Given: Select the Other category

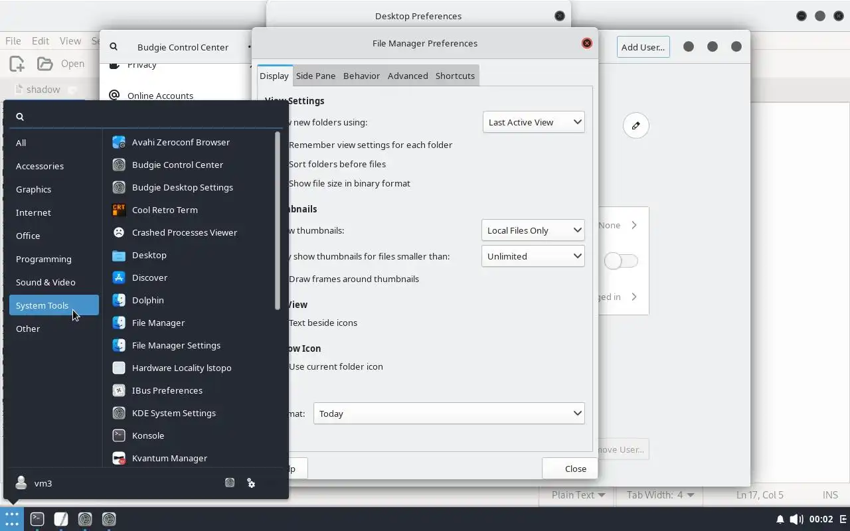Looking at the screenshot, I should coord(54,329).
